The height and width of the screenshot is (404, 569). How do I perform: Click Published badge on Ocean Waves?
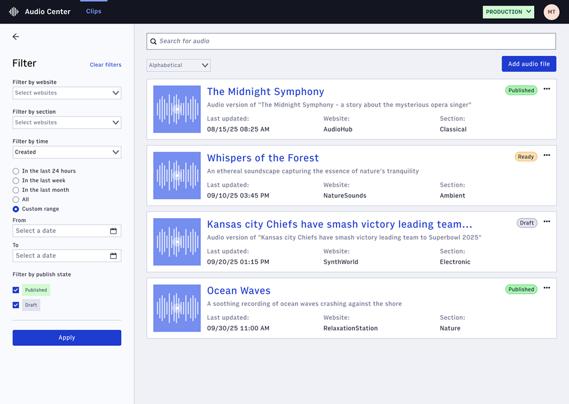pos(521,290)
